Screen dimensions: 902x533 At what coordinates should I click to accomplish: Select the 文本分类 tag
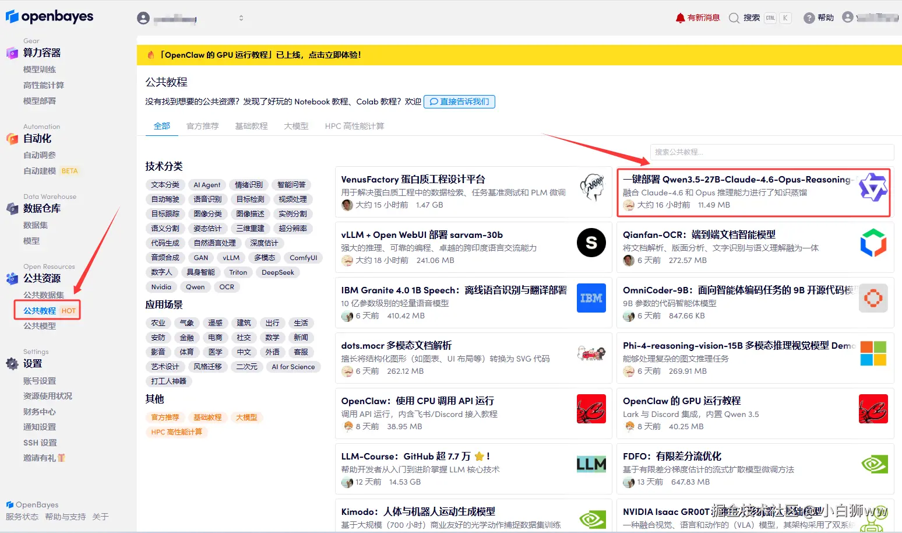coord(165,185)
